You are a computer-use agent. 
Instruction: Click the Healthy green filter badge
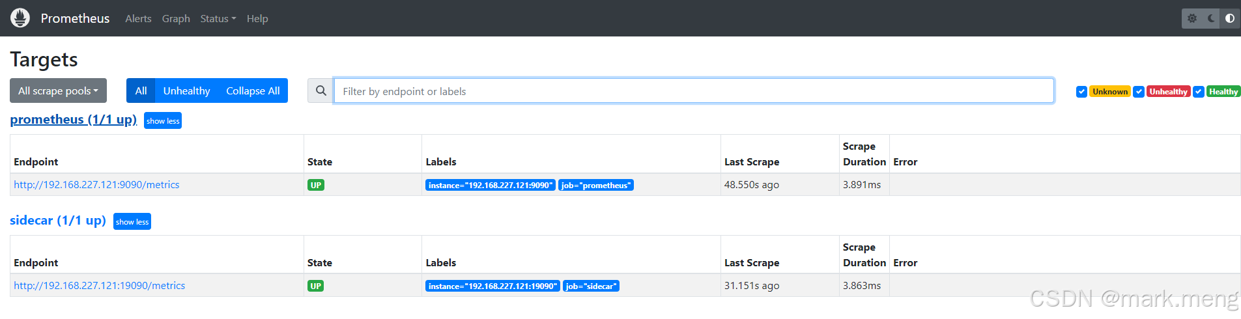[x=1223, y=92]
